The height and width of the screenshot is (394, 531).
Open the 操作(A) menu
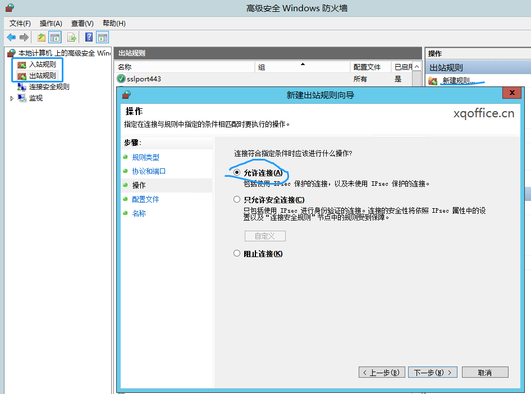tap(51, 24)
